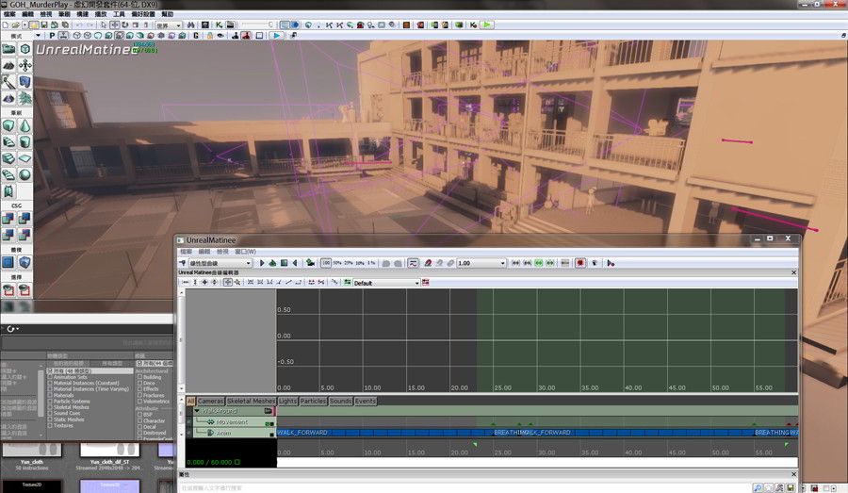Image resolution: width=848 pixels, height=493 pixels.
Task: Enable the Static Meshes filter checkbox
Action: coord(50,419)
